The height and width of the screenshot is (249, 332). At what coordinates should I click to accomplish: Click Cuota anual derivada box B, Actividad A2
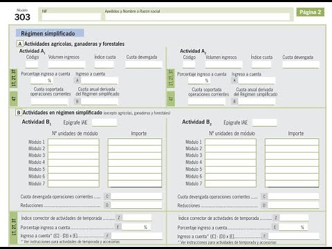click(x=257, y=102)
